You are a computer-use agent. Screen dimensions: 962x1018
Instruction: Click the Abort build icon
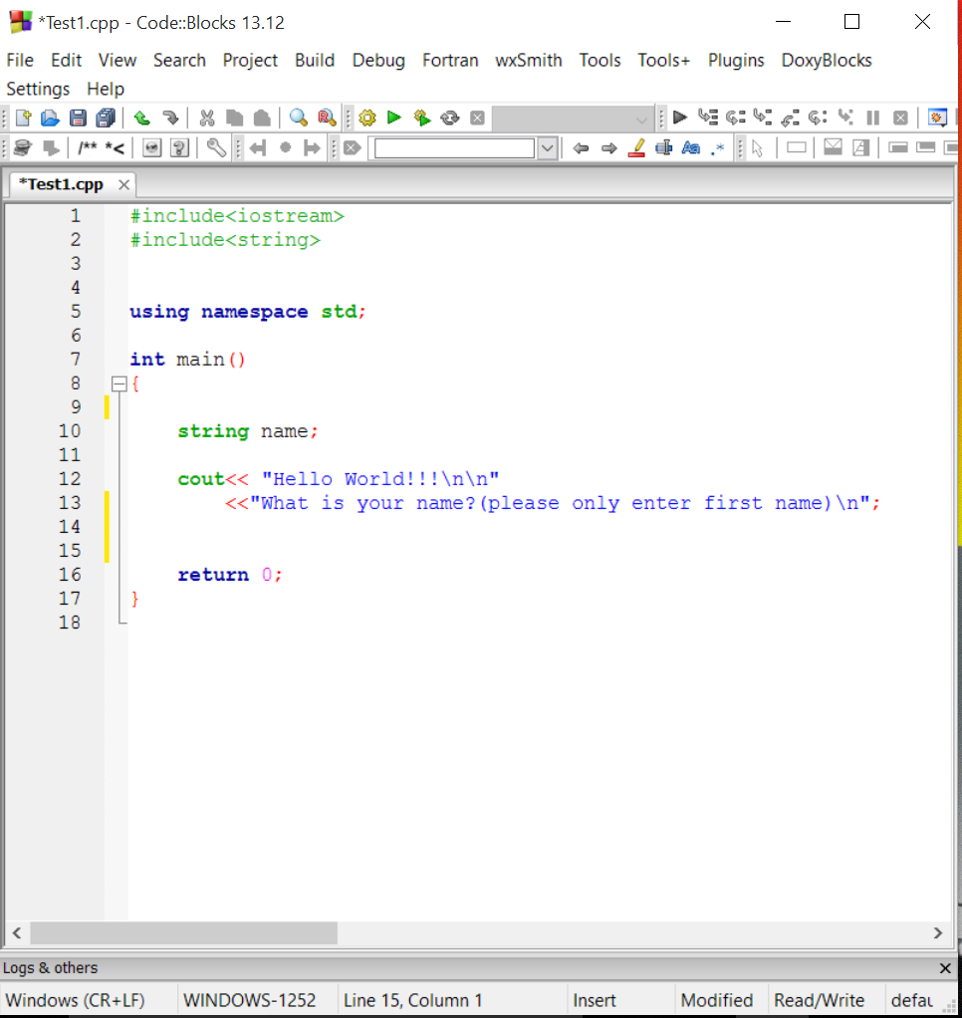pyautogui.click(x=477, y=118)
